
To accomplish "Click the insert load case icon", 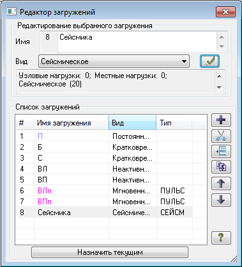I will pyautogui.click(x=221, y=151).
